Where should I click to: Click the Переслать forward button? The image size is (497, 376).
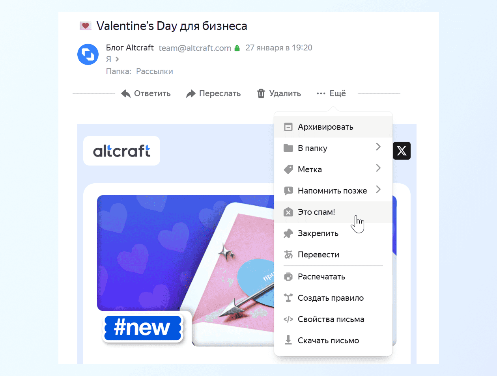[x=213, y=93]
